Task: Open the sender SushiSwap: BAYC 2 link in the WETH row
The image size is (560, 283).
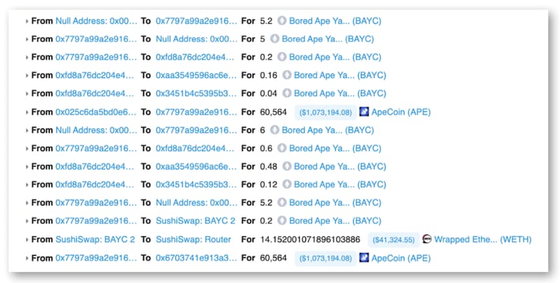Action: point(95,239)
